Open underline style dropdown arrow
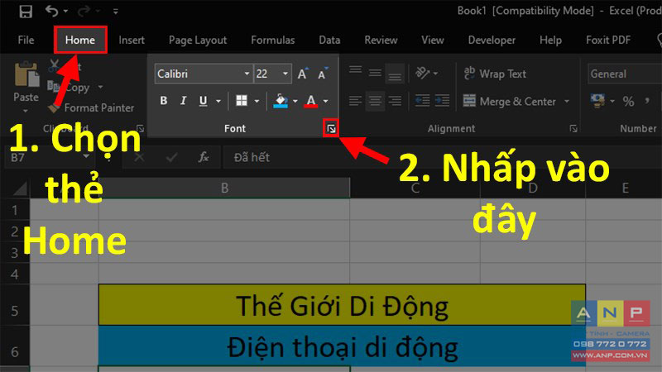 (x=218, y=101)
